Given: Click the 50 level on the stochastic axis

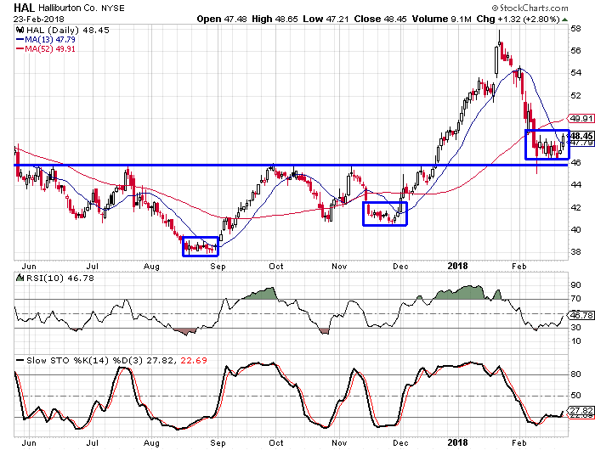Looking at the screenshot, I should tap(576, 396).
